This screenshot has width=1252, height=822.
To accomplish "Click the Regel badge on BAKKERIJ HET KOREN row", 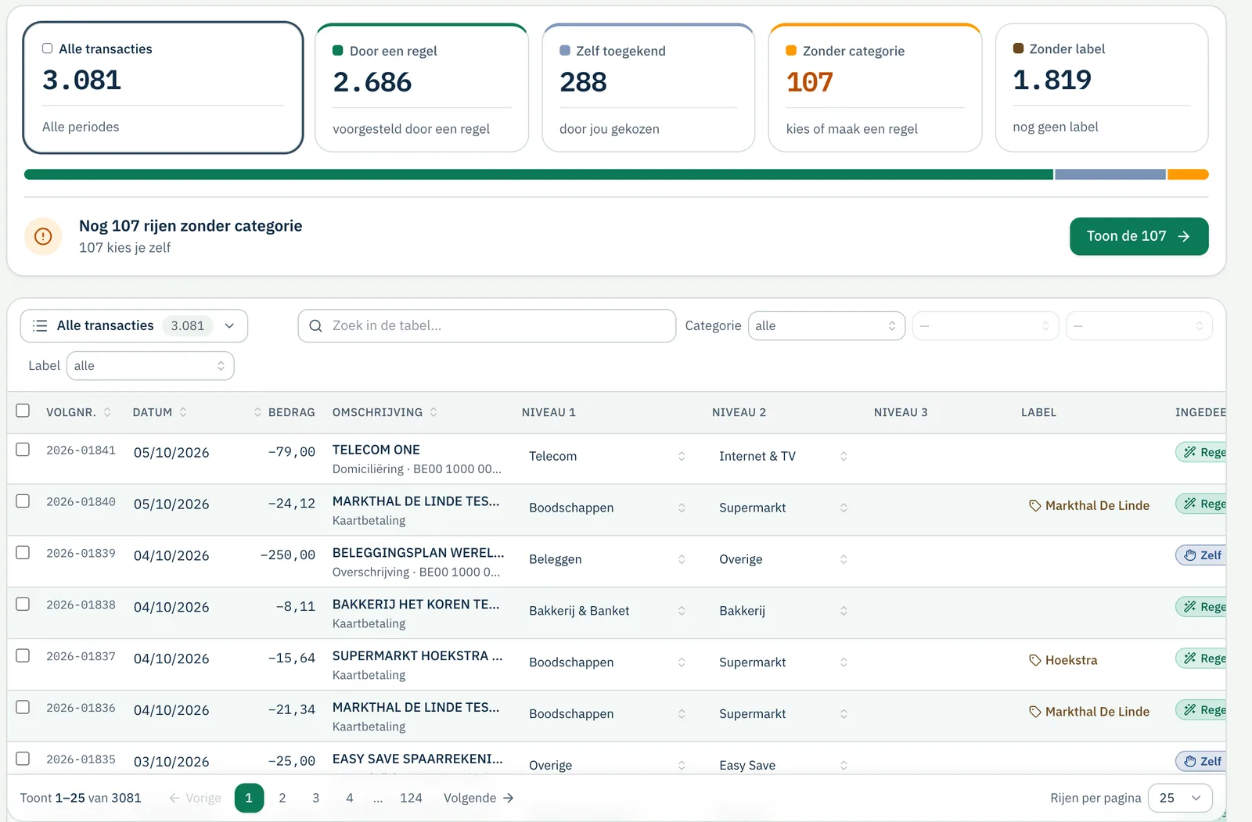I will [x=1201, y=607].
